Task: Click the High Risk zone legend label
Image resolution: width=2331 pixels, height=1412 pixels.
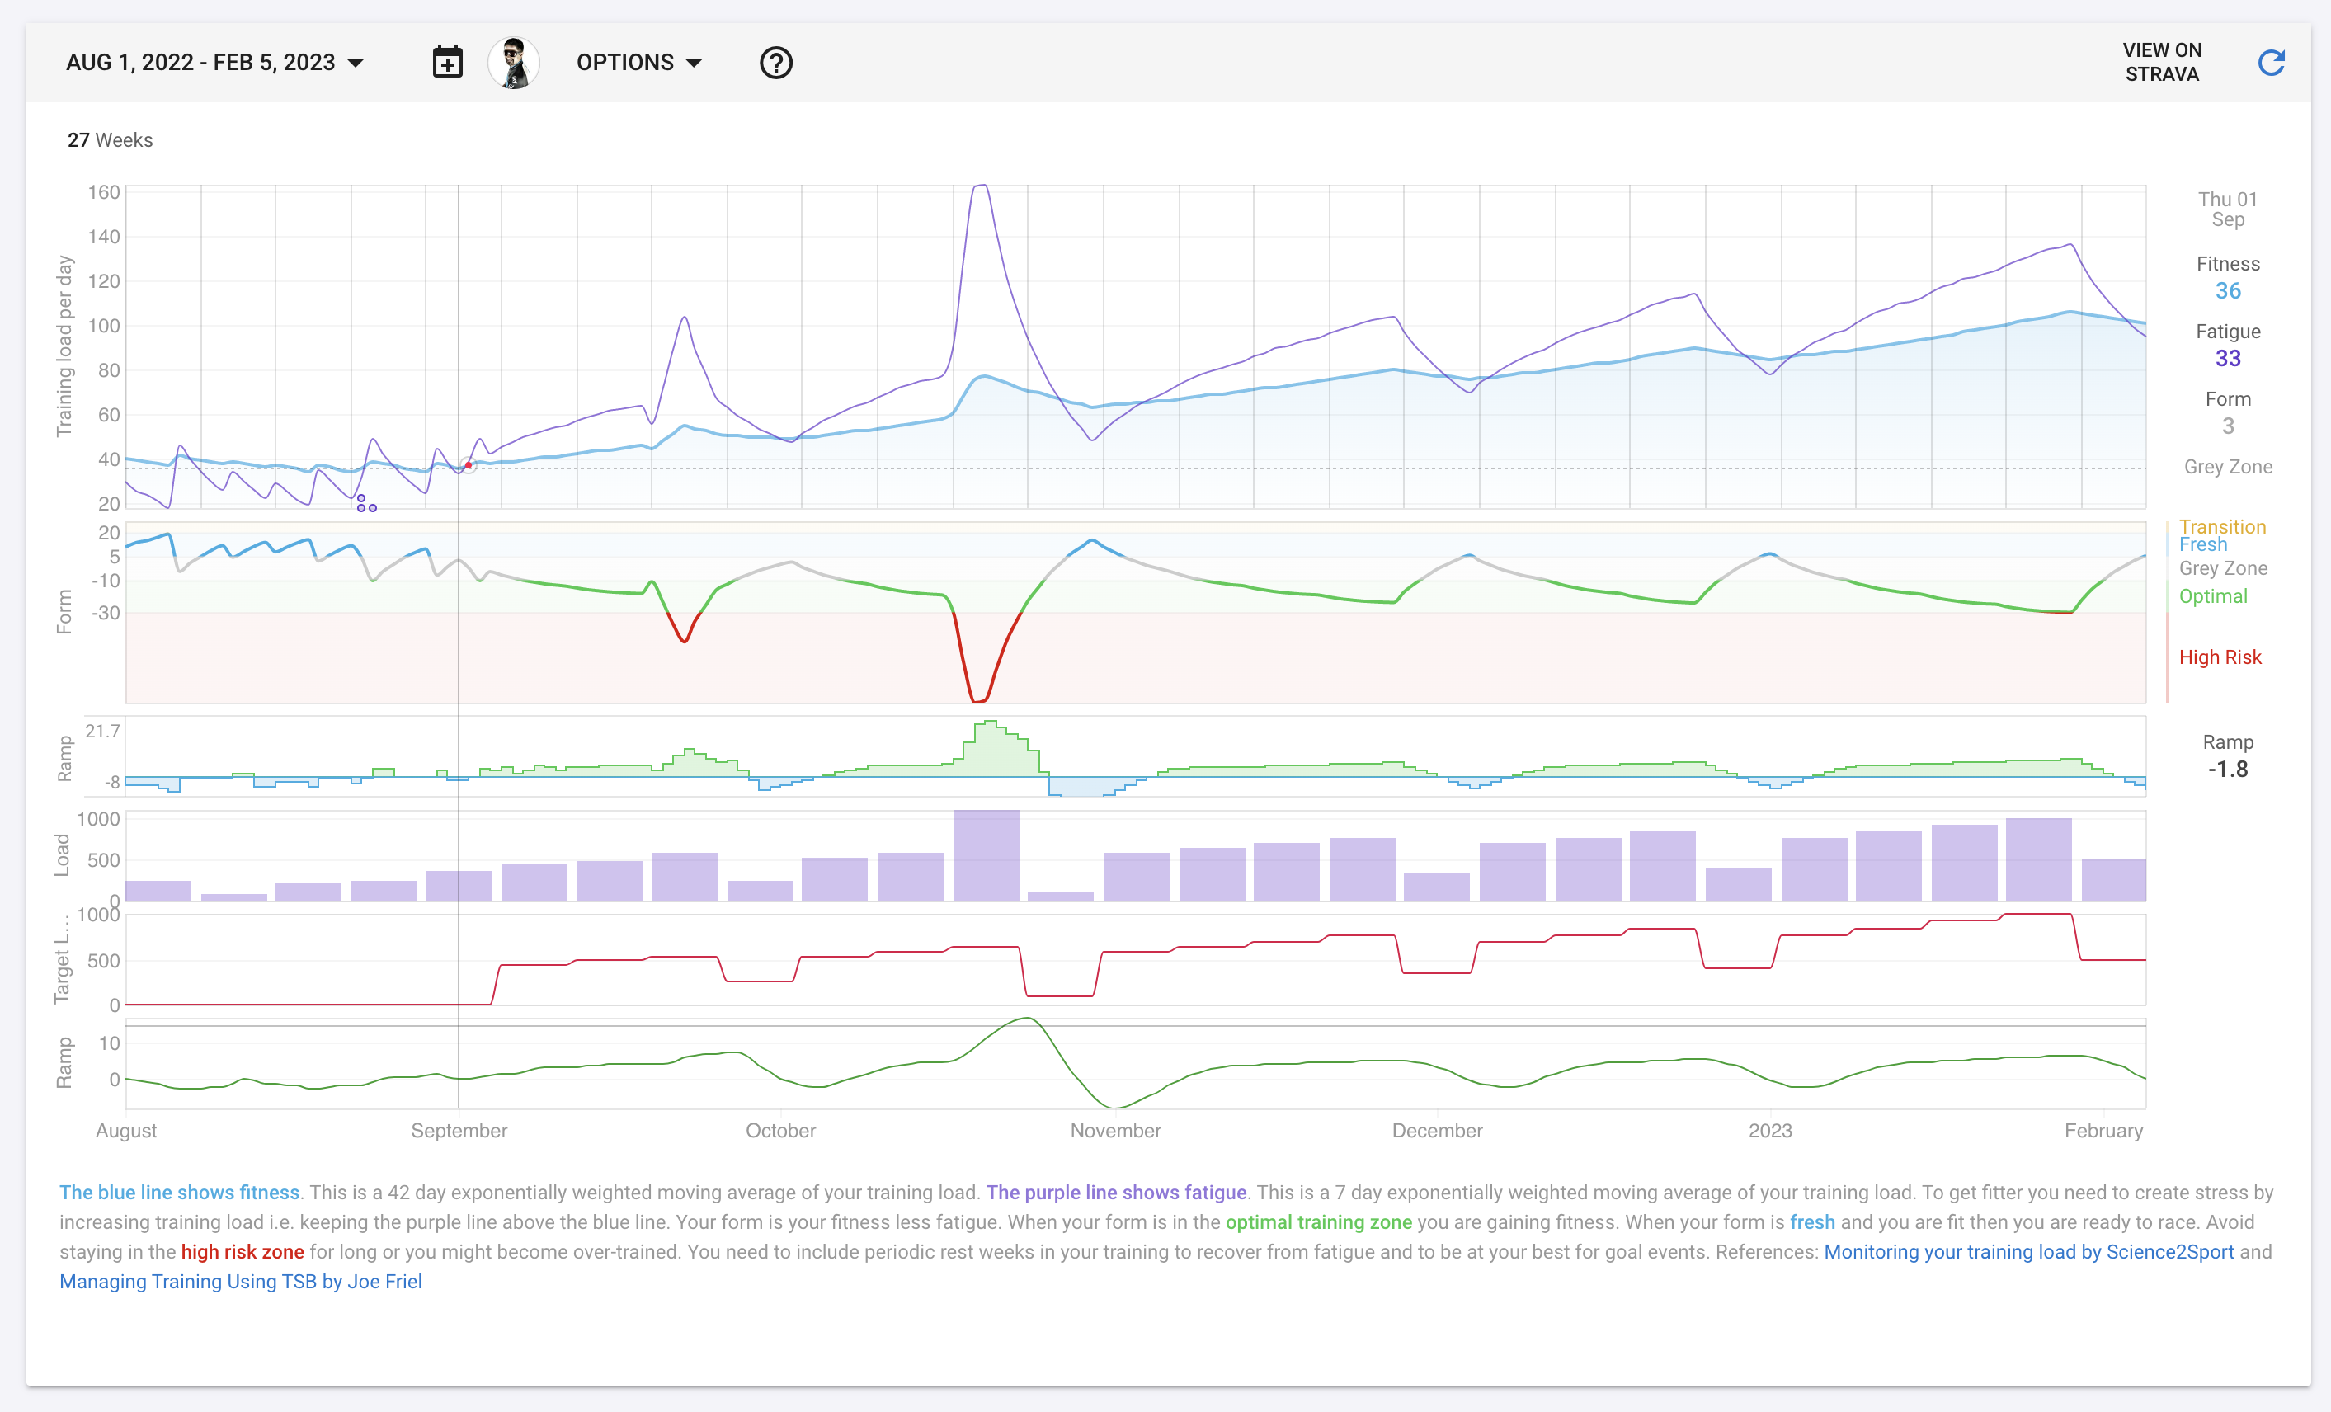Action: pyautogui.click(x=2220, y=657)
